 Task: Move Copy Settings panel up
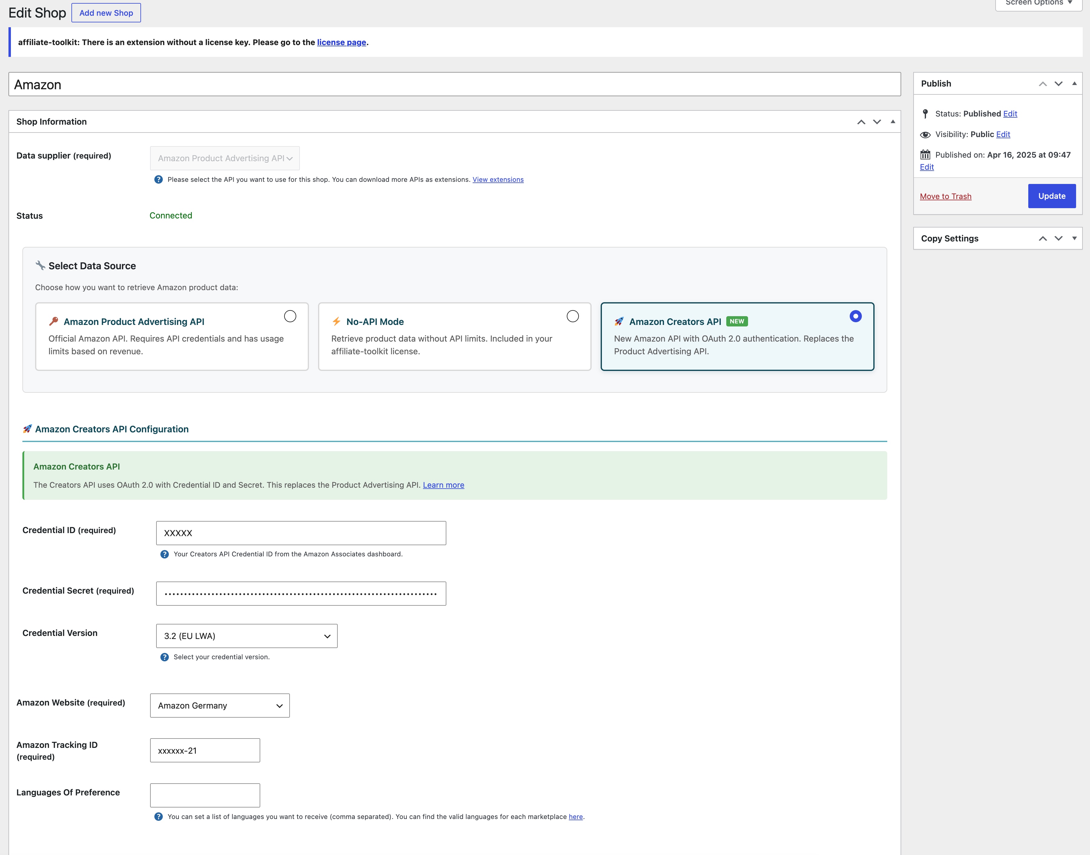click(1043, 238)
